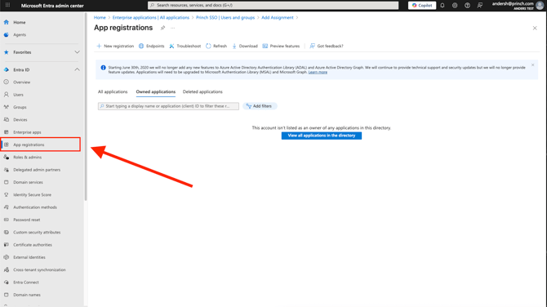Click the feedback icon in top bar

click(480, 5)
